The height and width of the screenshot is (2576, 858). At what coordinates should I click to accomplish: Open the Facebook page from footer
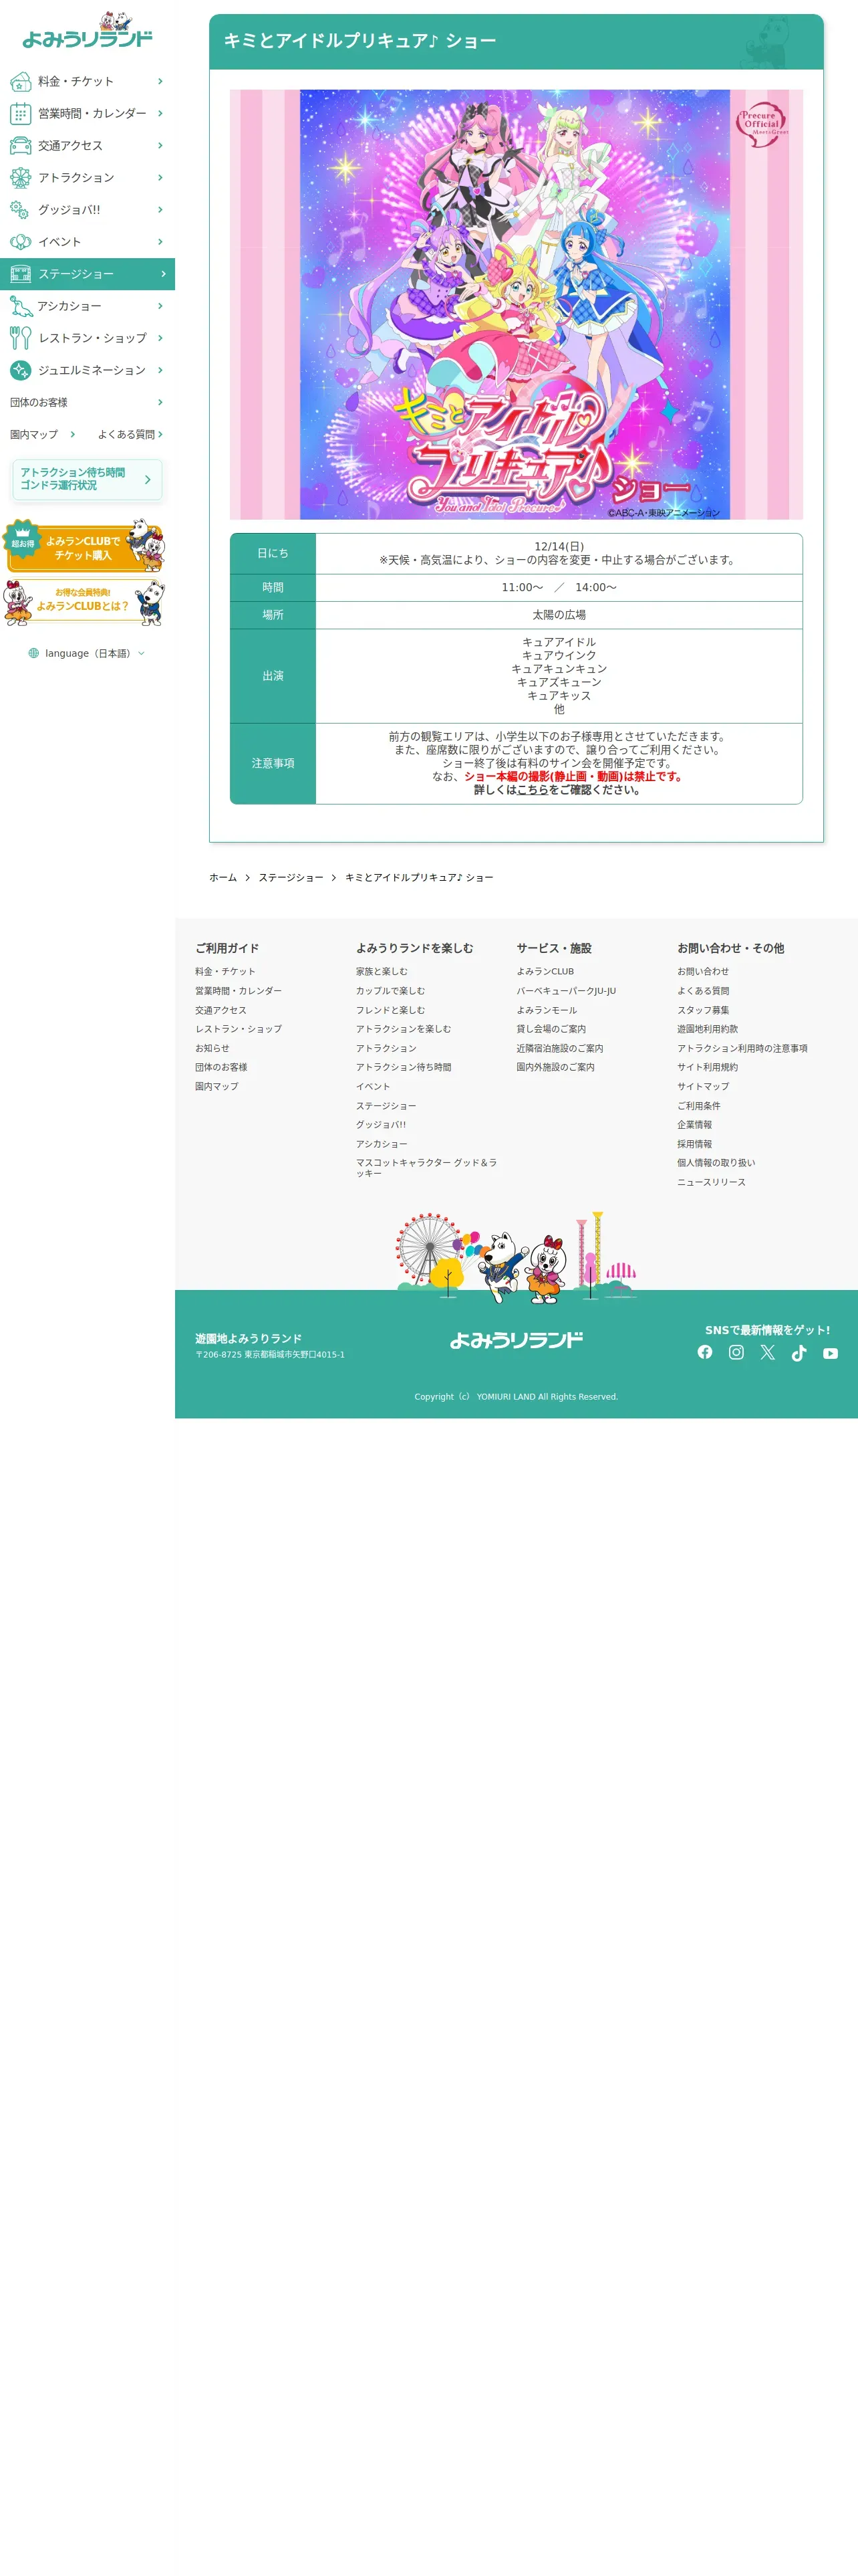point(705,1352)
